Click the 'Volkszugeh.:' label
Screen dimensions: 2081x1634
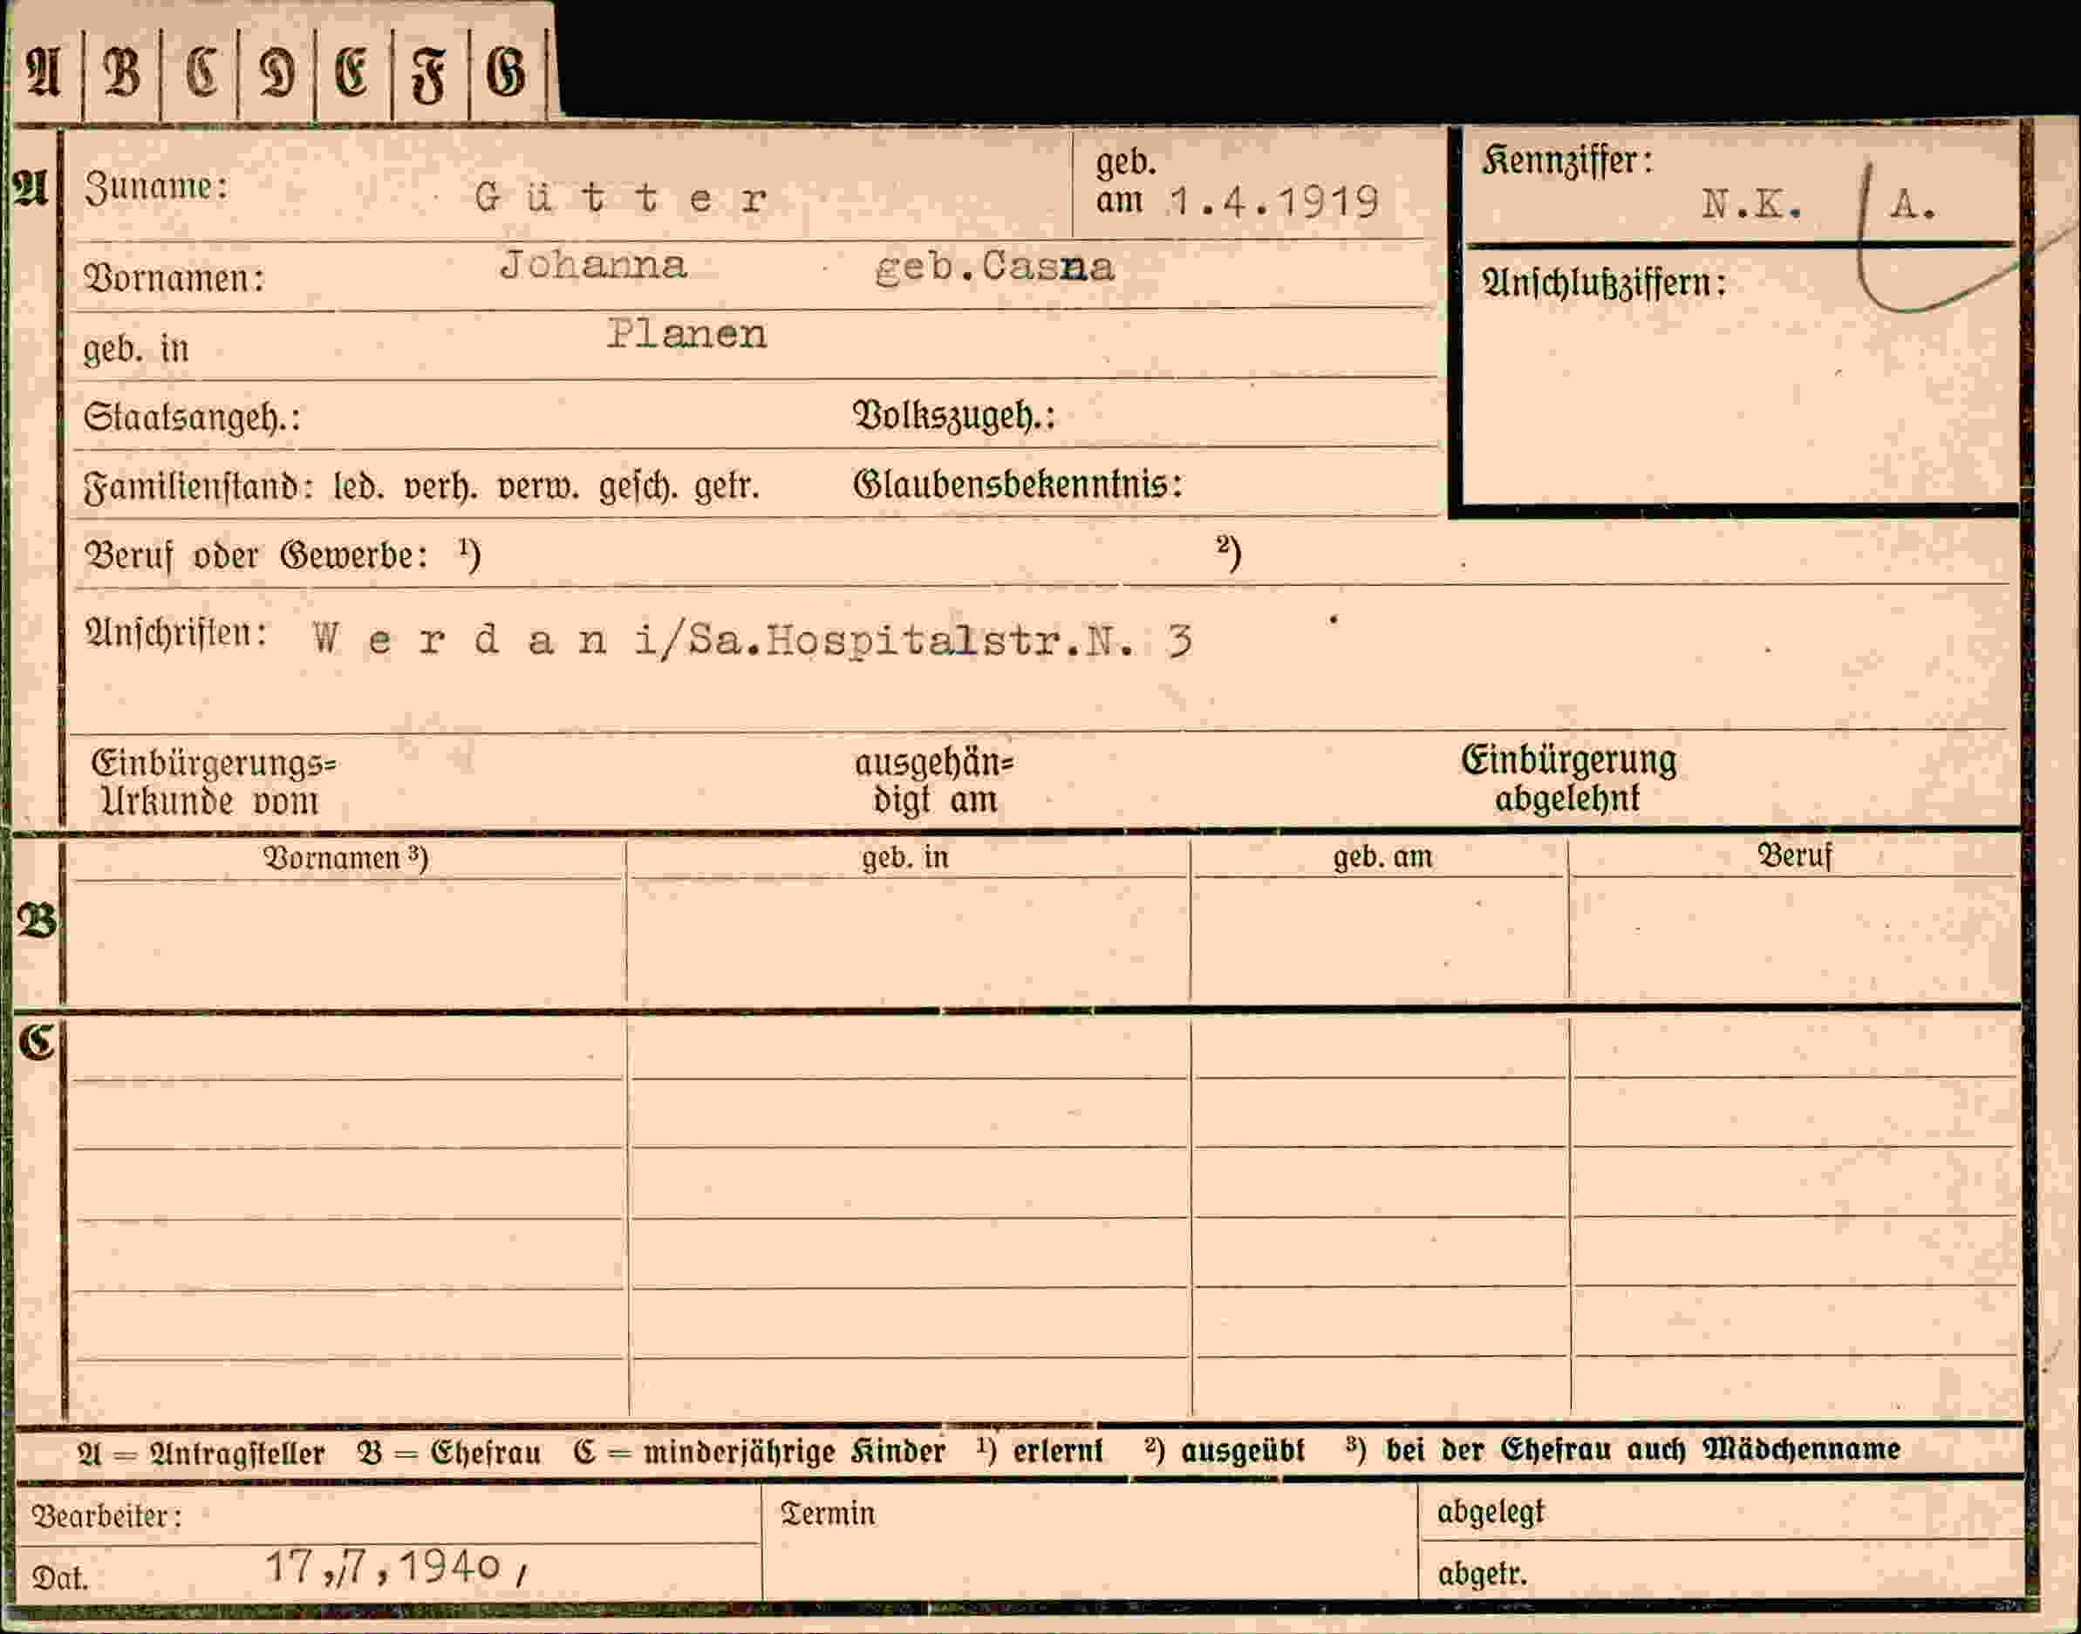954,416
